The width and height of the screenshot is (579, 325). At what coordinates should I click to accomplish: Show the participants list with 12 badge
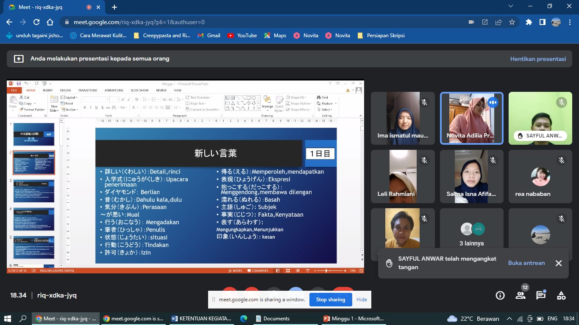521,295
